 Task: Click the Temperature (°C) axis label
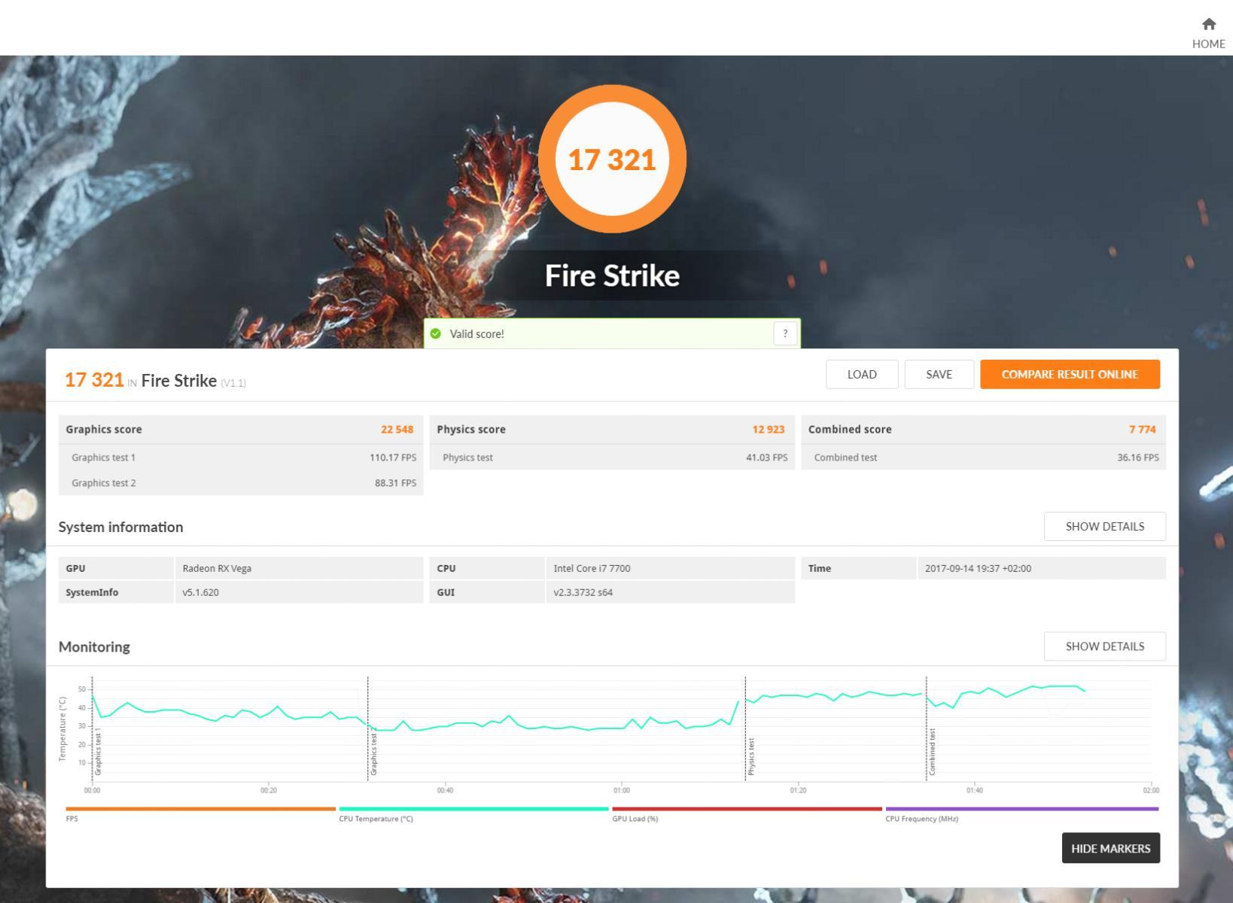click(x=62, y=728)
